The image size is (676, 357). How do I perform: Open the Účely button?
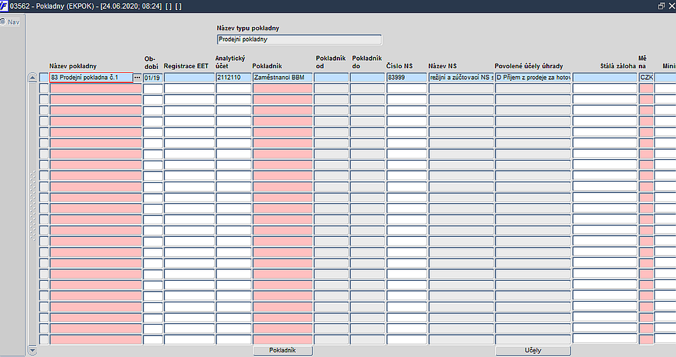point(533,350)
